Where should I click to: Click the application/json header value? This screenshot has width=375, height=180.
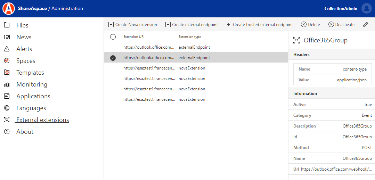point(352,80)
